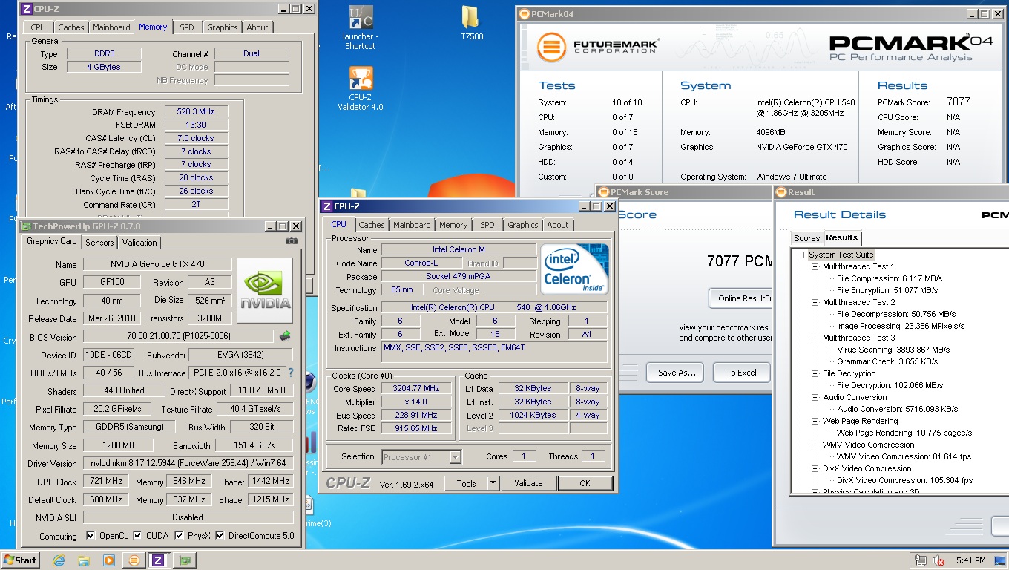Open Internet Explorer from the taskbar
This screenshot has width=1009, height=570.
[59, 560]
